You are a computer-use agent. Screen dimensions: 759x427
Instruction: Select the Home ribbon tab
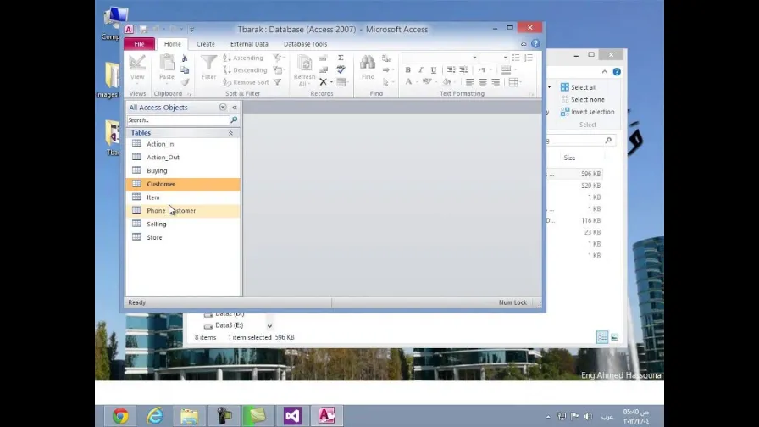pos(172,43)
